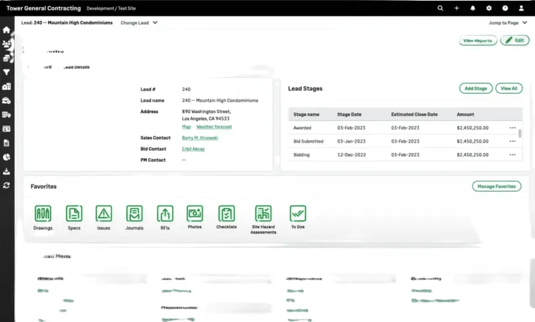Image resolution: width=535 pixels, height=322 pixels.
Task: Open options menu for Awarded stage row
Action: (x=512, y=128)
